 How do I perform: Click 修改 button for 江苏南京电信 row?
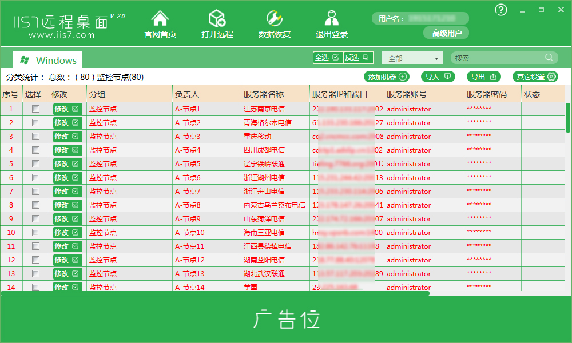[67, 109]
